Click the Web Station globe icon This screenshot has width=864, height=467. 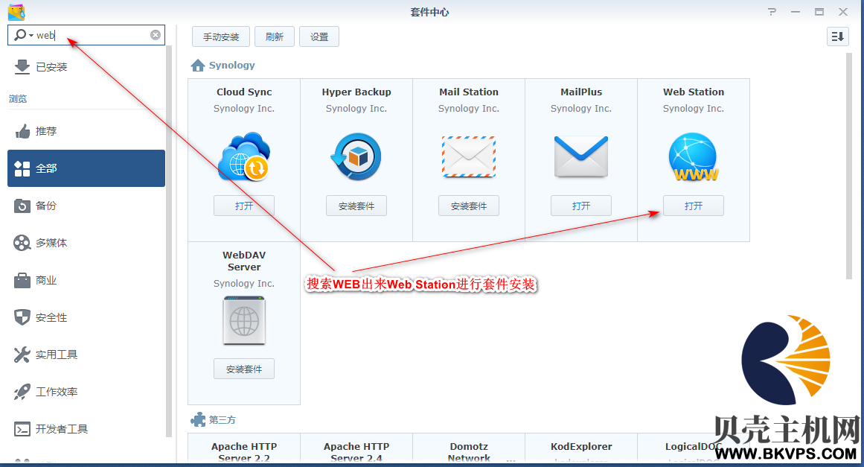click(x=693, y=157)
